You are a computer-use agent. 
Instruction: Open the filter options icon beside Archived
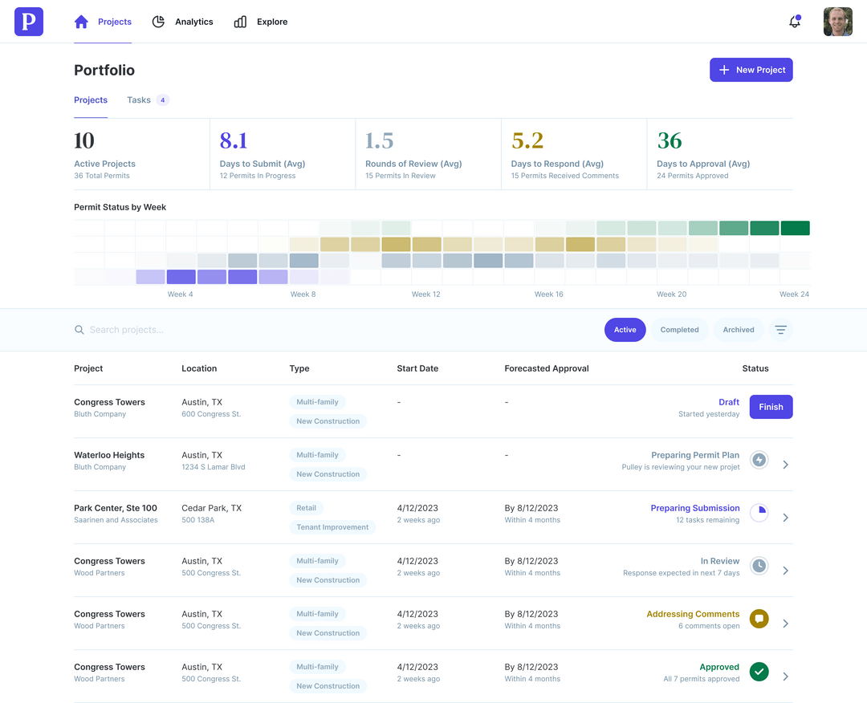pyautogui.click(x=781, y=329)
